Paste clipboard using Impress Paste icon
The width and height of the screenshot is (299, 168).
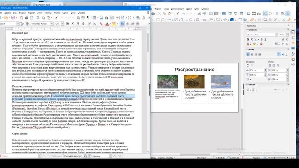point(170,14)
